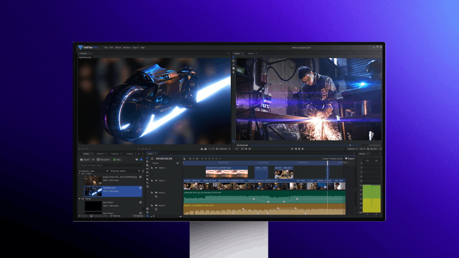Toggle the lock on Audio 1 track
The width and height of the screenshot is (459, 258).
click(x=152, y=193)
